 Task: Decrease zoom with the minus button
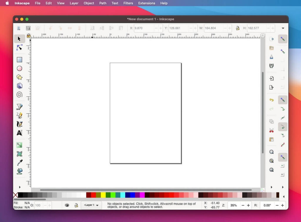(x=243, y=205)
